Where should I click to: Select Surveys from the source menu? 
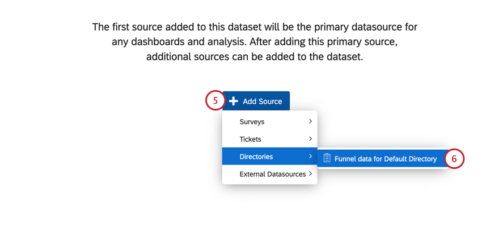[252, 122]
